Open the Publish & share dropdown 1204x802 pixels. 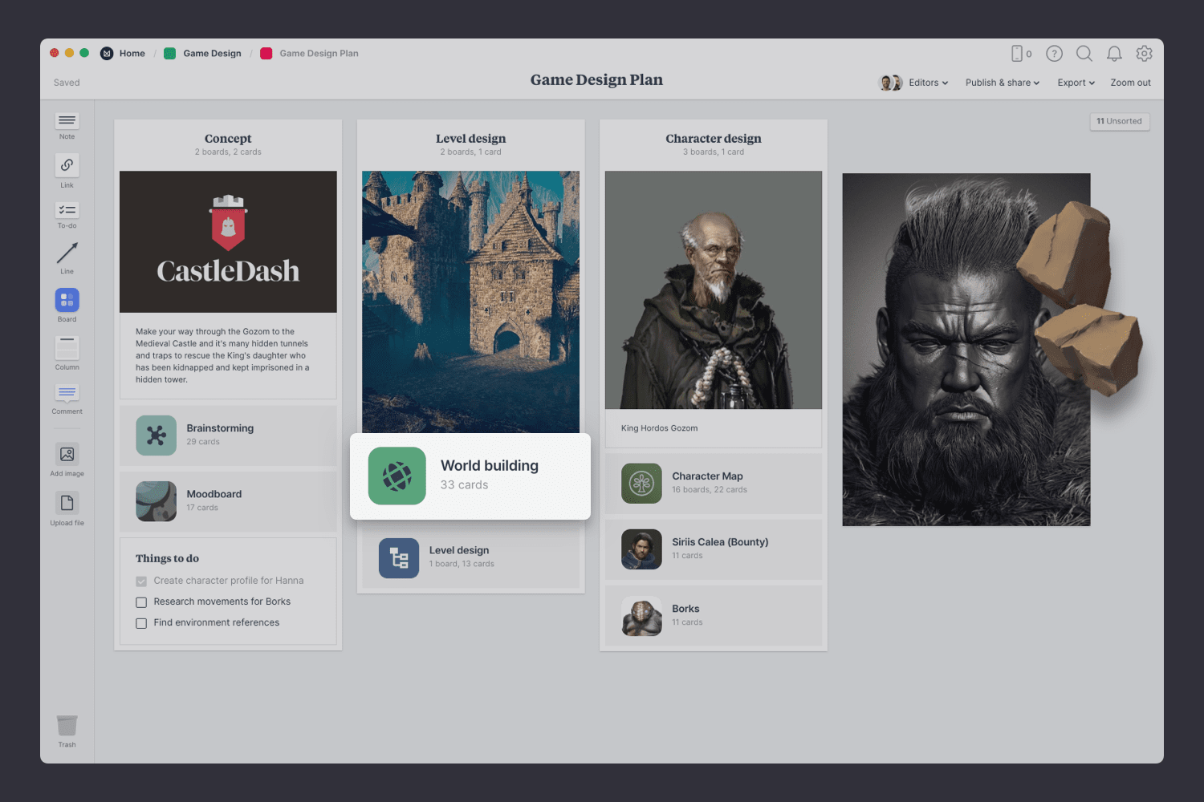coord(1001,83)
